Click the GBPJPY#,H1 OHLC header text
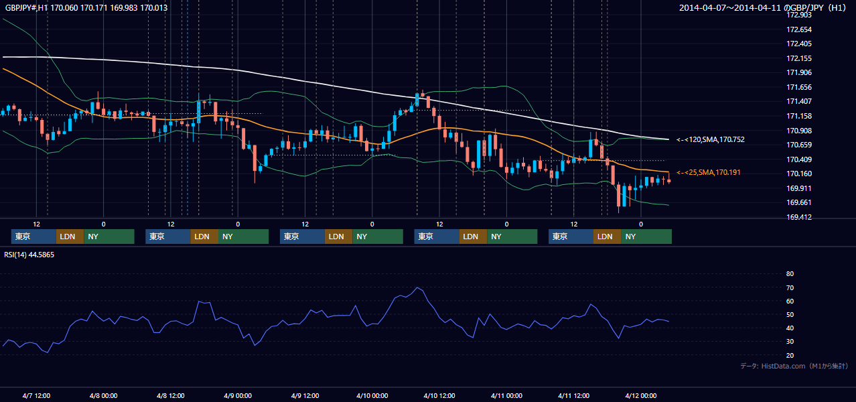Image resolution: width=856 pixels, height=402 pixels. [x=86, y=8]
